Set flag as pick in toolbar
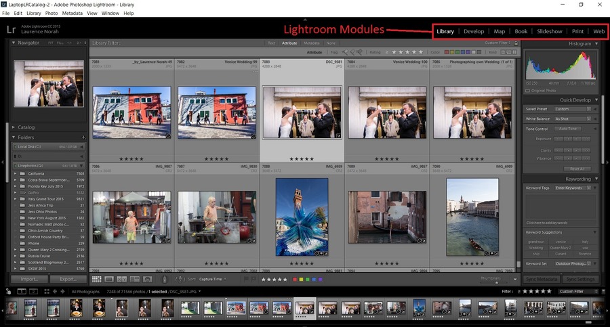 click(x=246, y=279)
